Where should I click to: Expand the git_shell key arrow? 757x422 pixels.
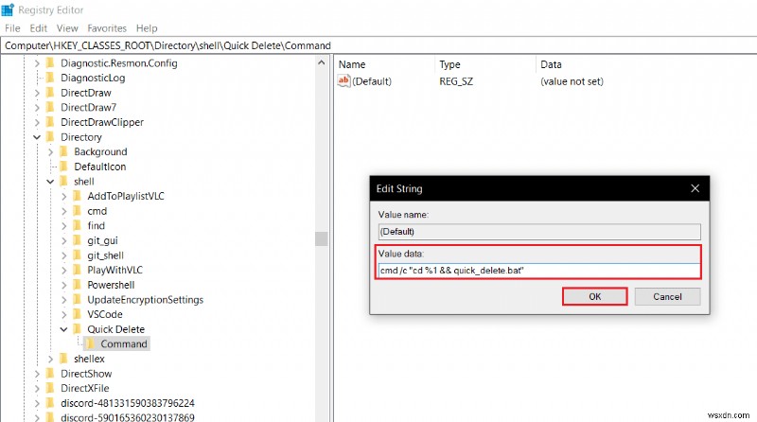point(64,255)
